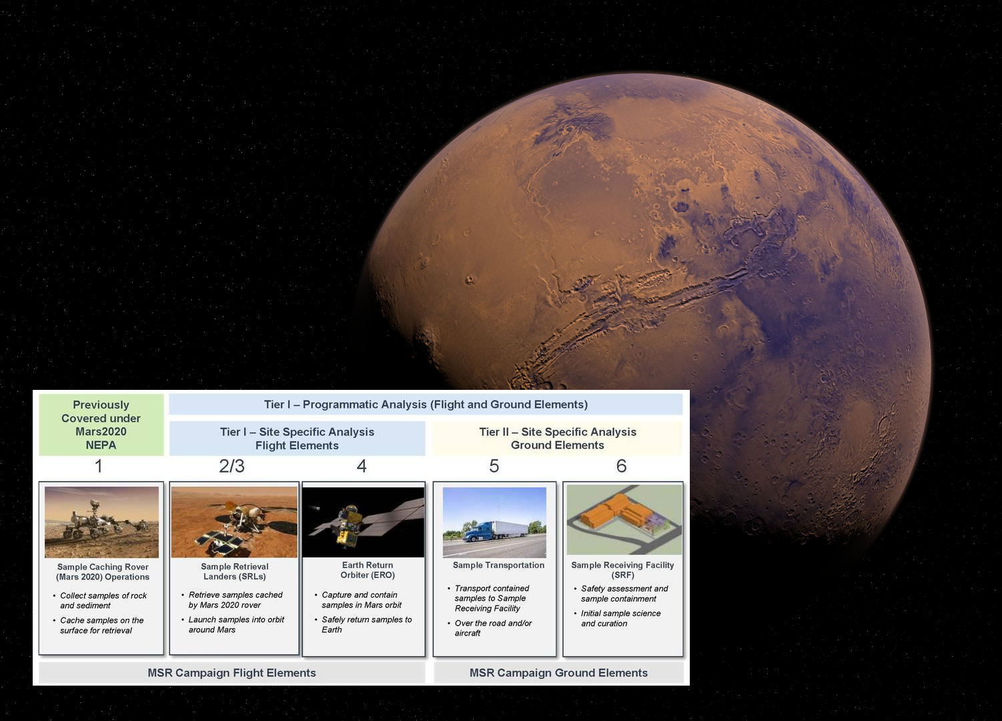Select the step number 2/3 label
The image size is (1002, 721).
coord(231,466)
